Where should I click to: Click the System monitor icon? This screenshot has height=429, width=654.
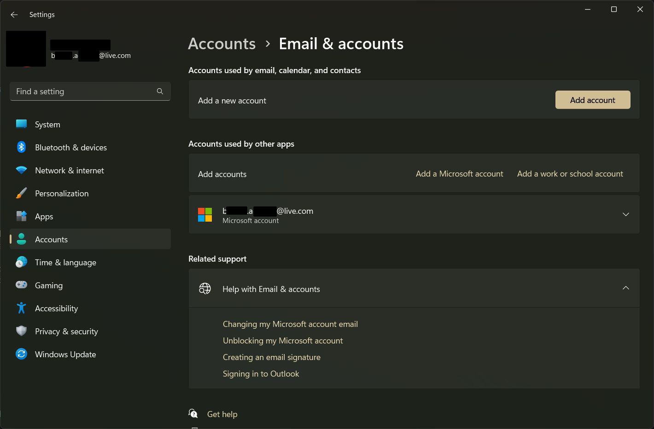coord(21,124)
